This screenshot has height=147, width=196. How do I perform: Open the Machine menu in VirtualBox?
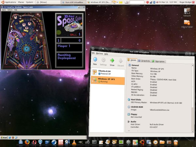click(x=100, y=54)
